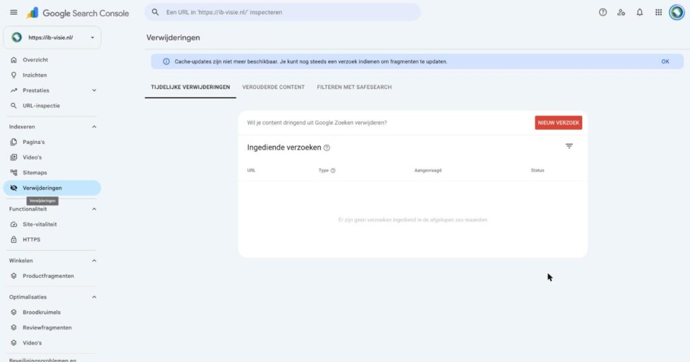690x362 pixels.
Task: Switch to Filteren met SafeSearch tab
Action: coord(354,87)
